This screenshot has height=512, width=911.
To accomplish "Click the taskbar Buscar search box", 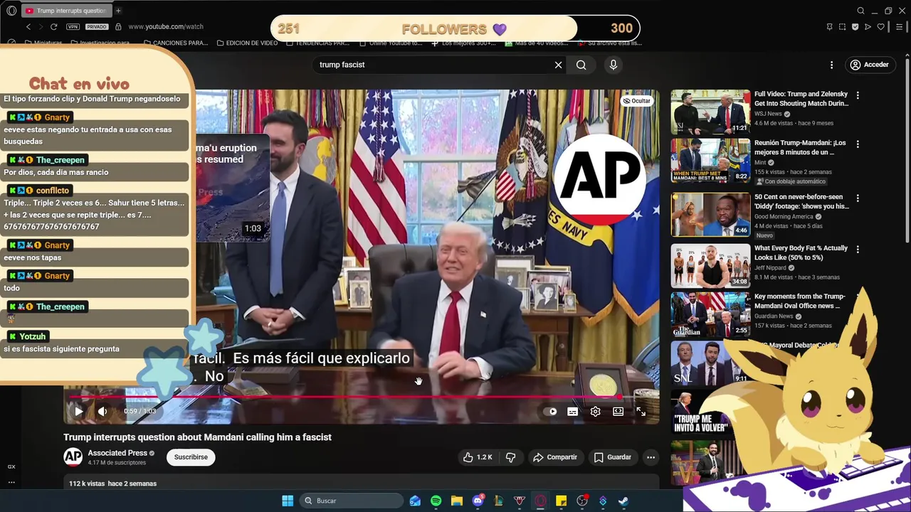I will 350,501.
